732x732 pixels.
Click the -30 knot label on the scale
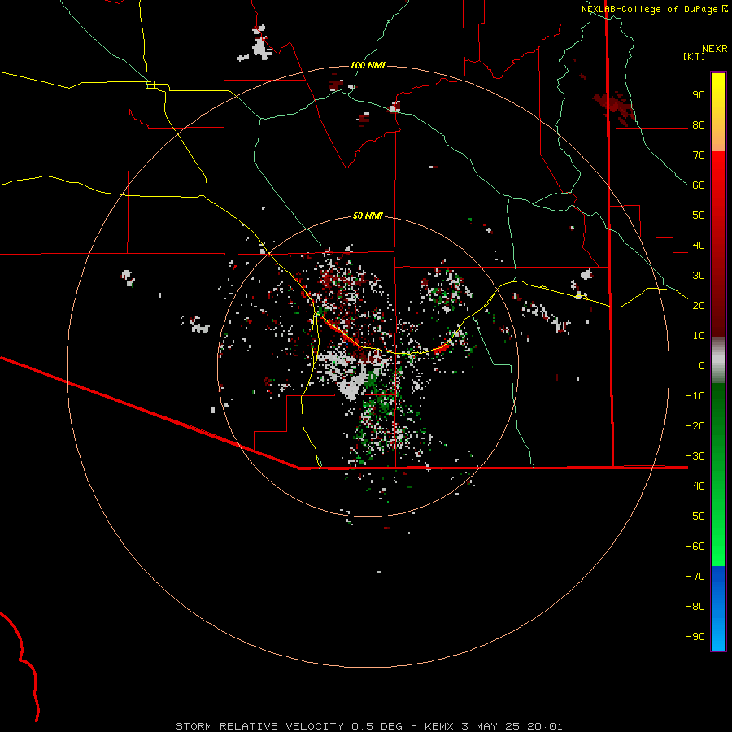[x=695, y=456]
